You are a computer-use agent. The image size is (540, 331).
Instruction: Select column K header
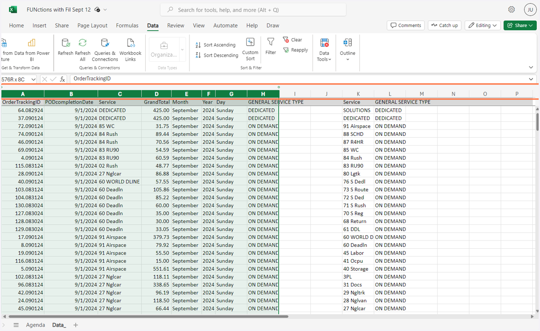(358, 94)
